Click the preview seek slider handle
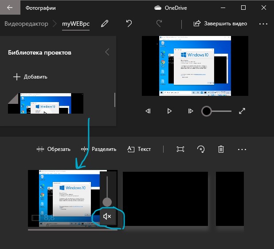 point(206,111)
